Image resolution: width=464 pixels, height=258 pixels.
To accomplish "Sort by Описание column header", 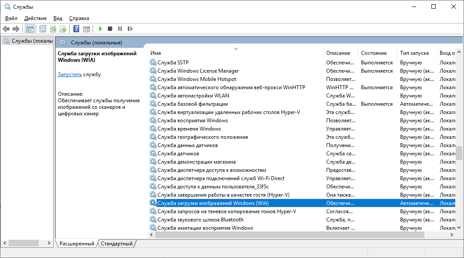I will coord(340,53).
